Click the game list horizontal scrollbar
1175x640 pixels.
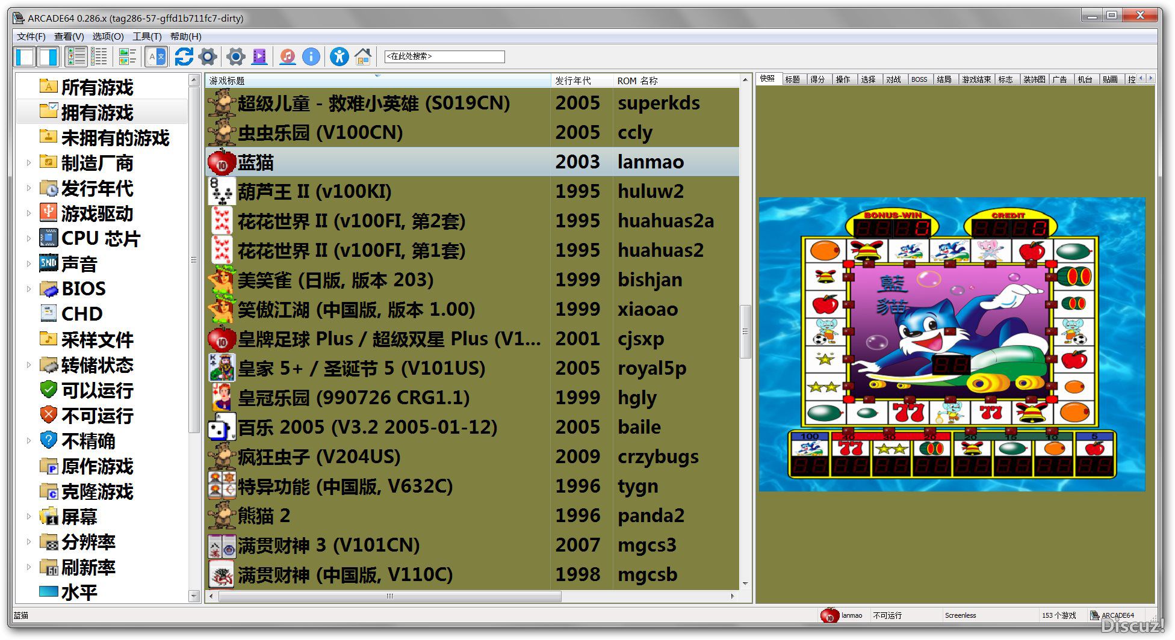pyautogui.click(x=390, y=596)
